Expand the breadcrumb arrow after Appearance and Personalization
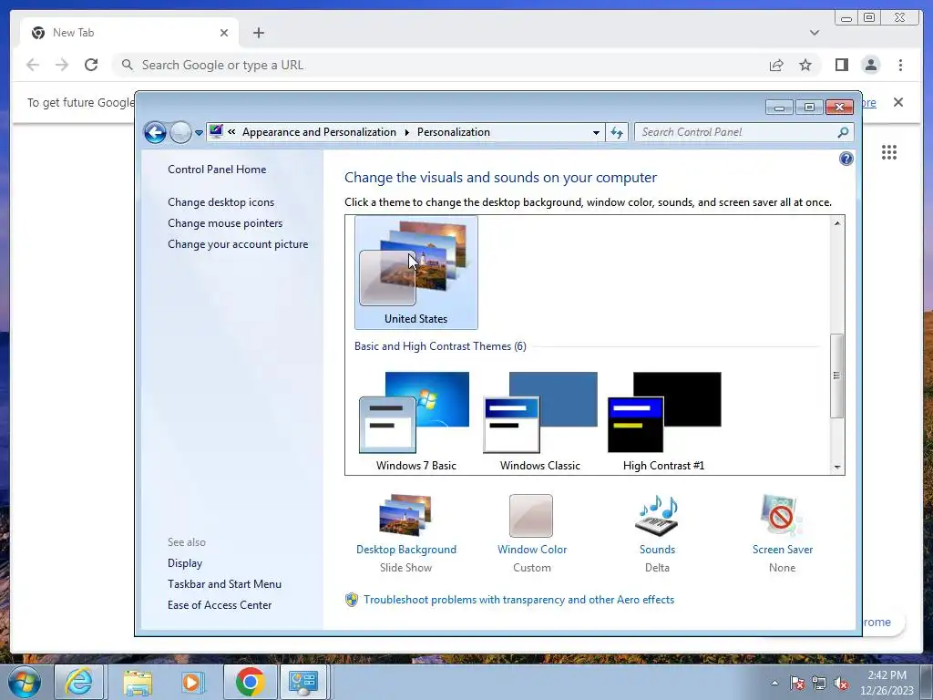The image size is (933, 700). click(x=407, y=132)
